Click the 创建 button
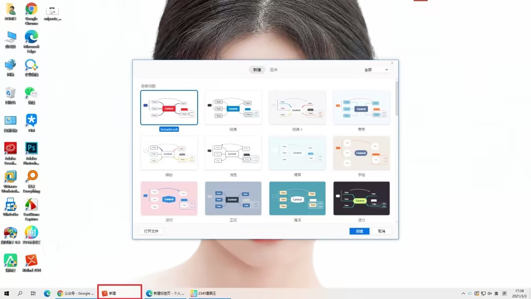 click(x=359, y=231)
